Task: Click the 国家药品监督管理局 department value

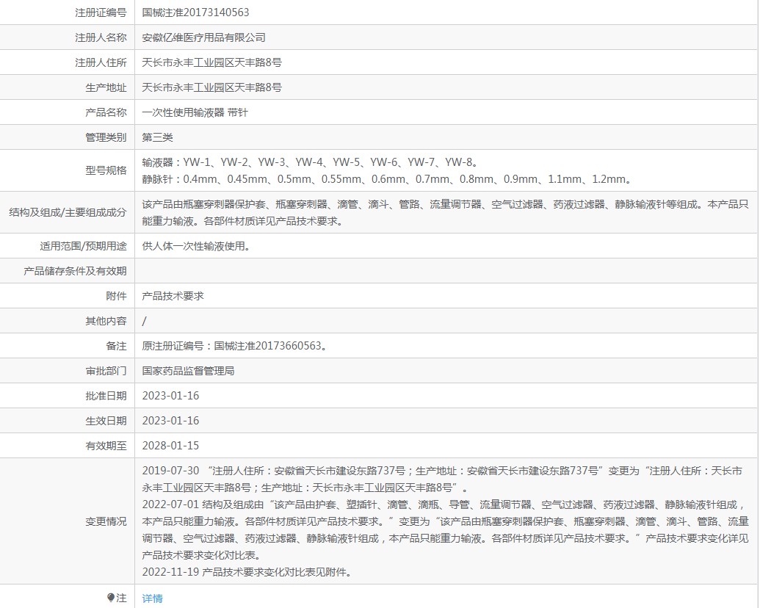Action: pos(188,371)
